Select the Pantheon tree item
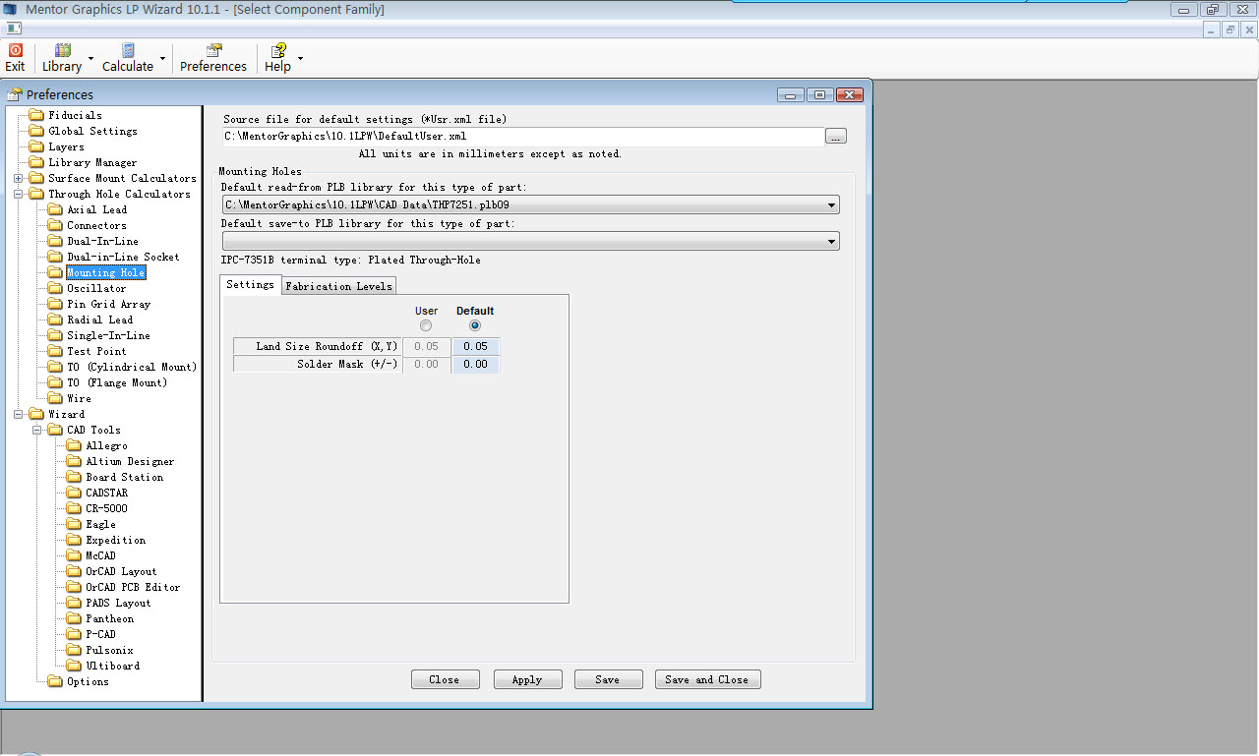The height and width of the screenshot is (756, 1259). pyautogui.click(x=110, y=618)
